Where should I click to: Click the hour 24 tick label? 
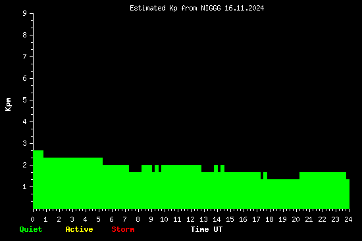[x=348, y=219]
